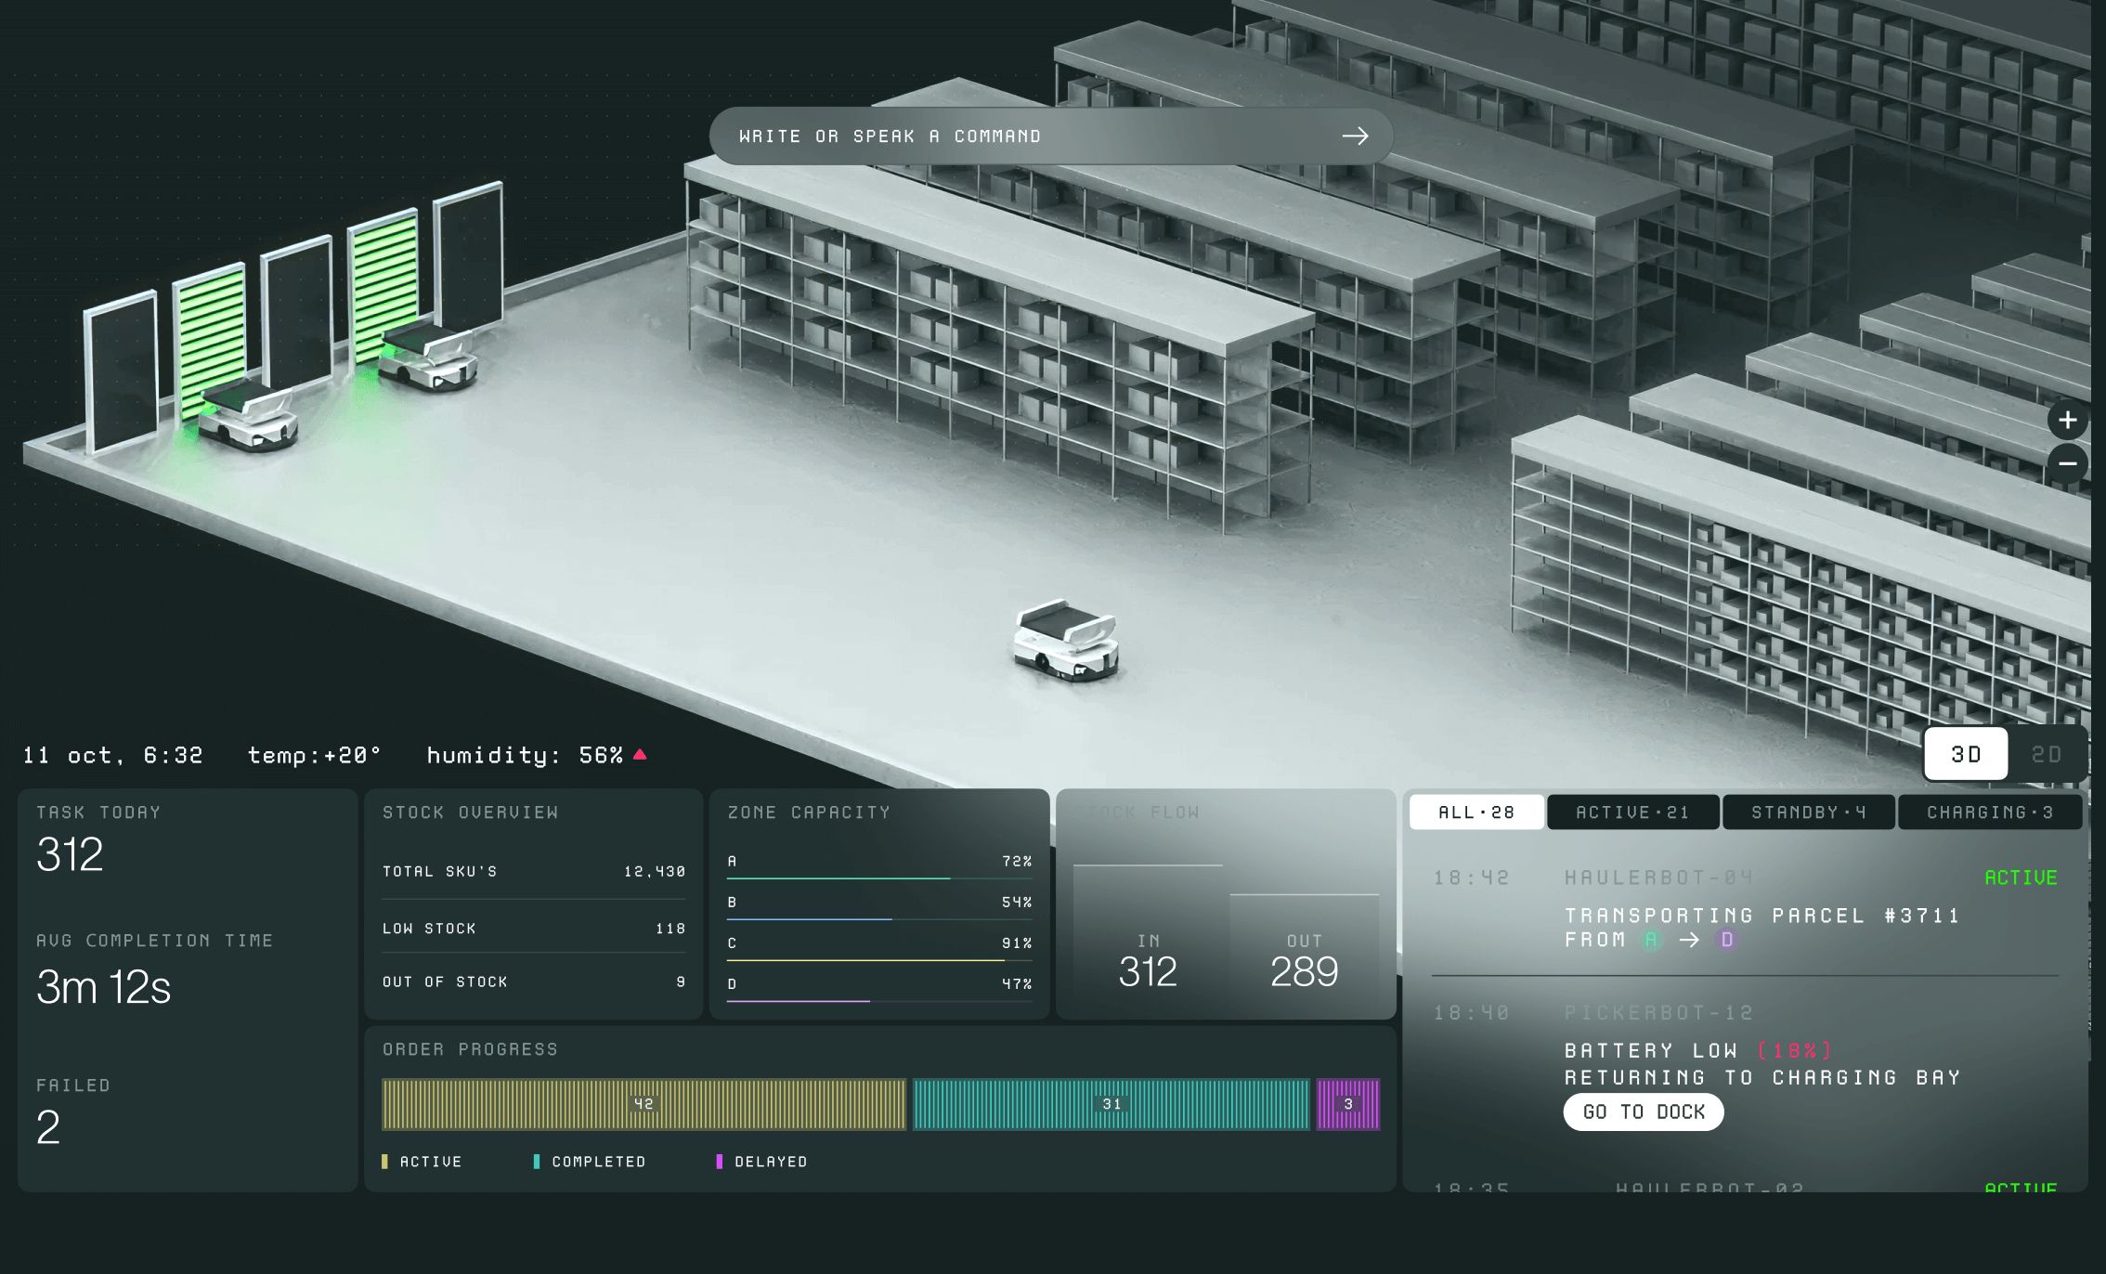The height and width of the screenshot is (1274, 2106).
Task: Select robot docked at charging station
Action: tap(249, 420)
